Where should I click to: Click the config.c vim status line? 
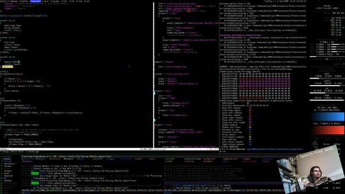(77, 149)
